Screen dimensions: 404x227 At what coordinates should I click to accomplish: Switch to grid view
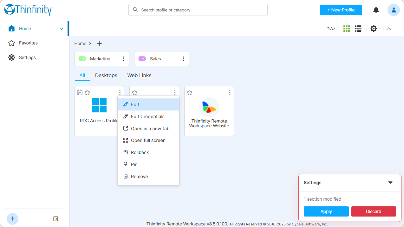point(347,29)
